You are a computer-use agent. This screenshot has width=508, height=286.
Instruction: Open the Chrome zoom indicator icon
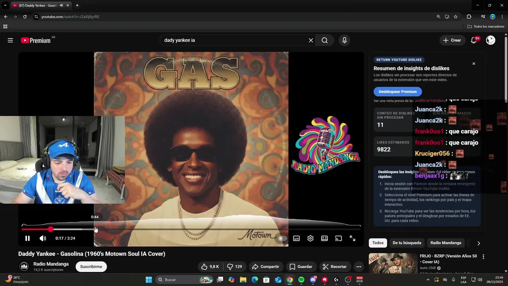click(x=438, y=17)
